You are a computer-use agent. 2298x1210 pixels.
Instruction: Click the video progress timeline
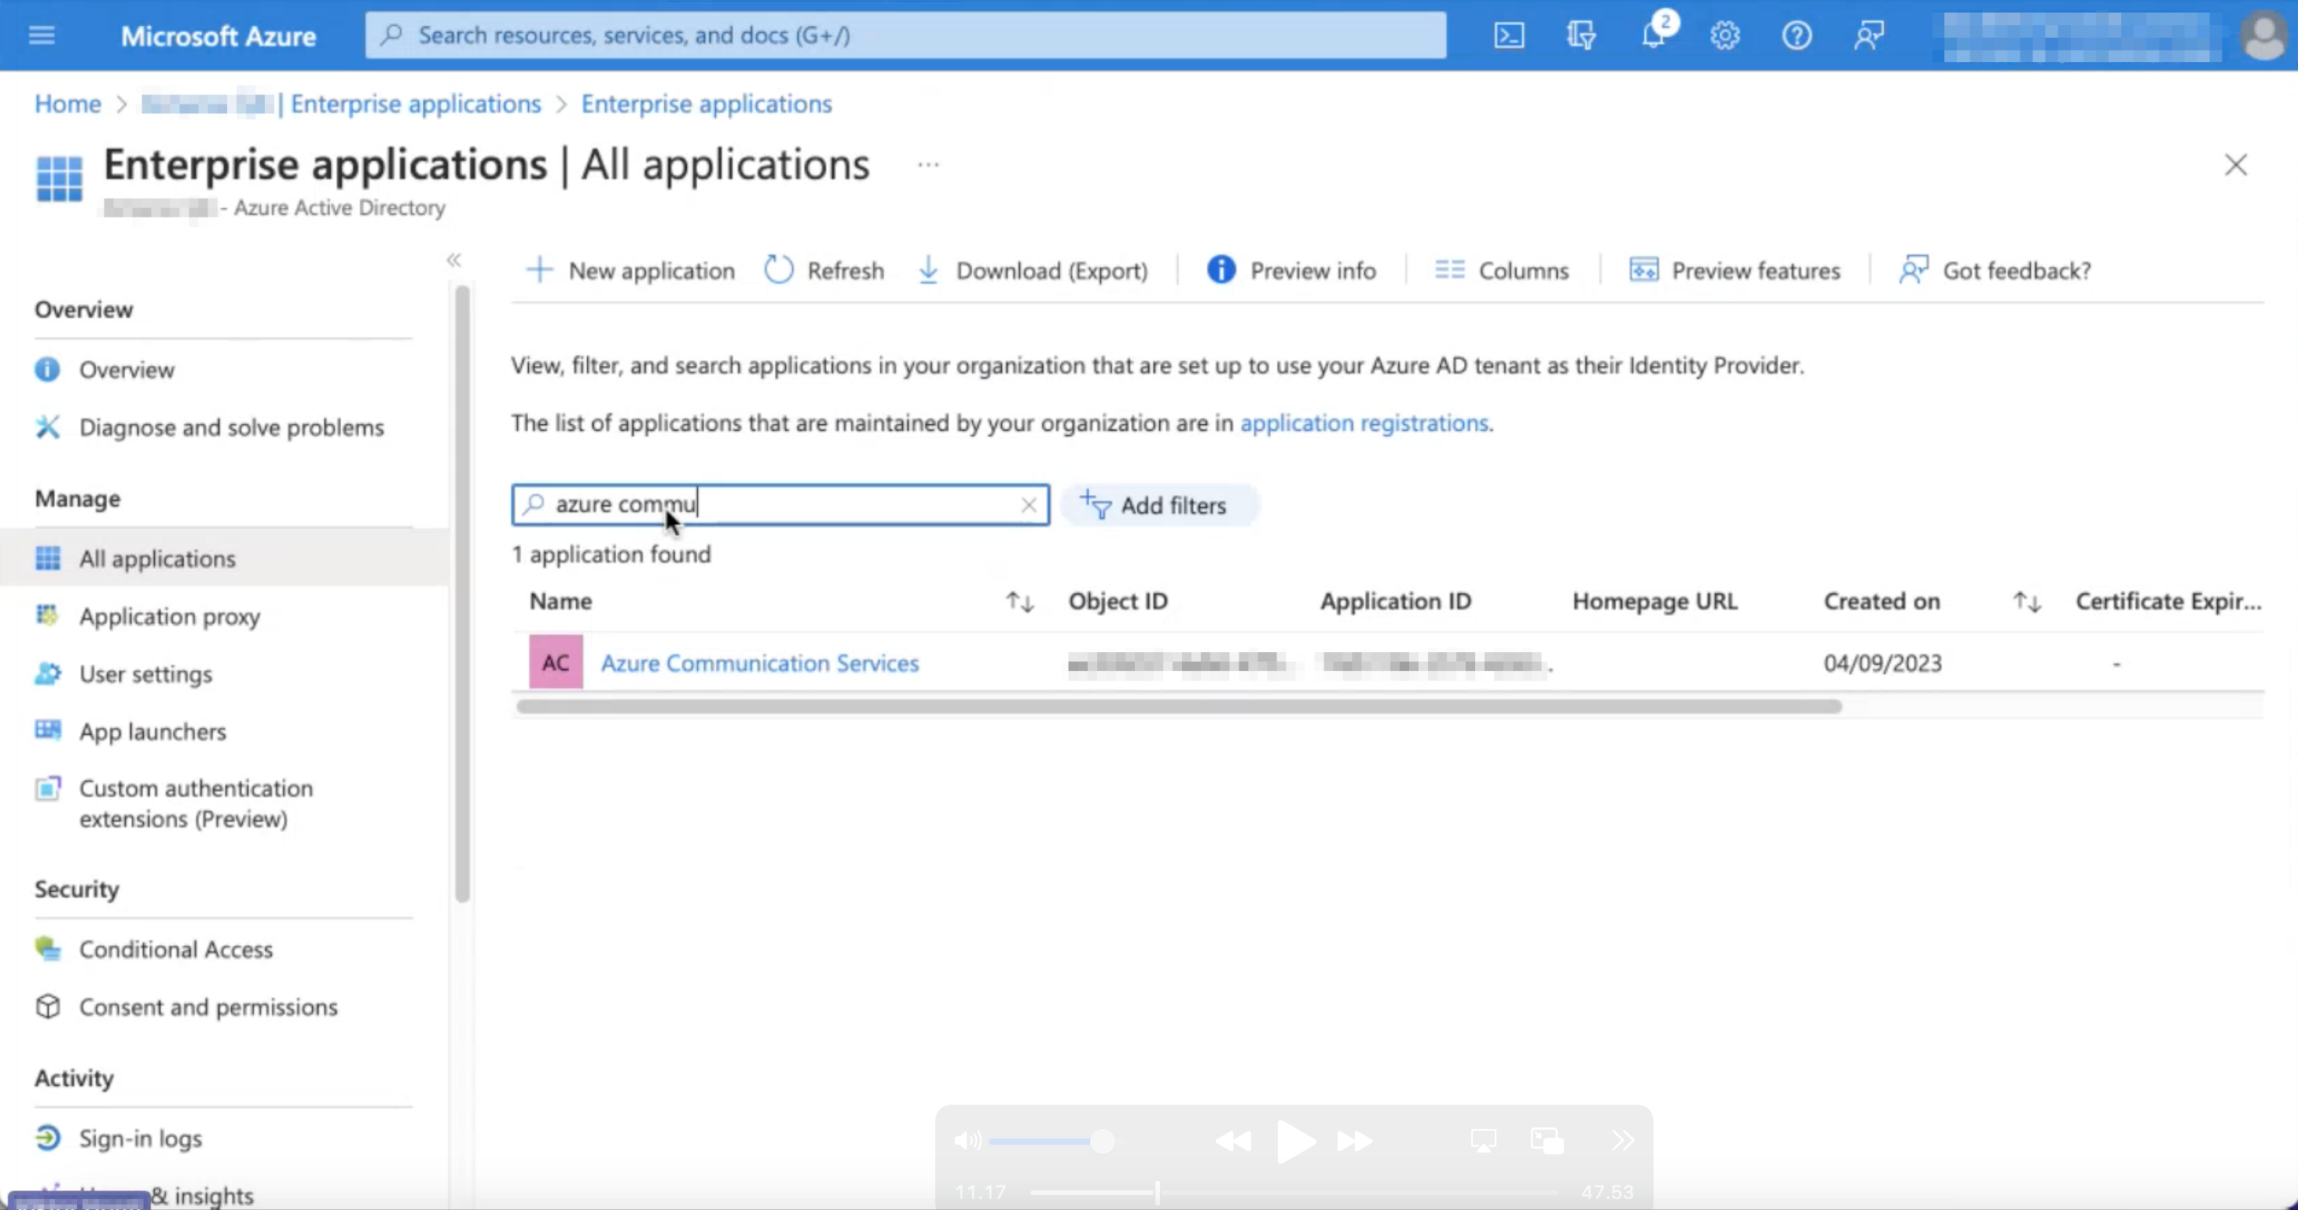pos(1294,1192)
